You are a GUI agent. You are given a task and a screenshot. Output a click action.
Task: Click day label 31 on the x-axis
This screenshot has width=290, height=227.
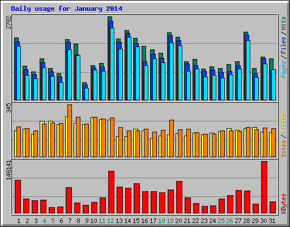tap(272, 221)
